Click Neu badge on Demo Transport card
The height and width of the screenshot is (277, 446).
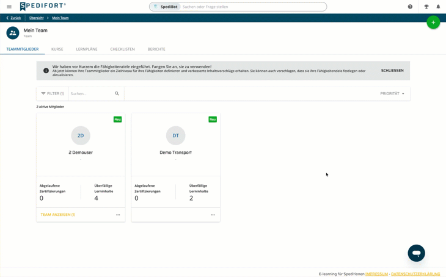[213, 120]
